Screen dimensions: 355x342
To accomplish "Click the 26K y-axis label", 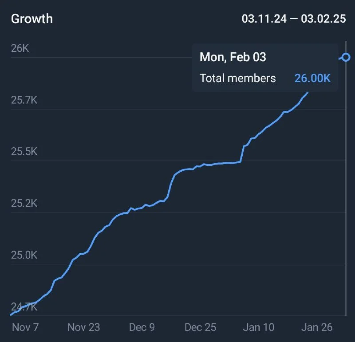I will [20, 48].
